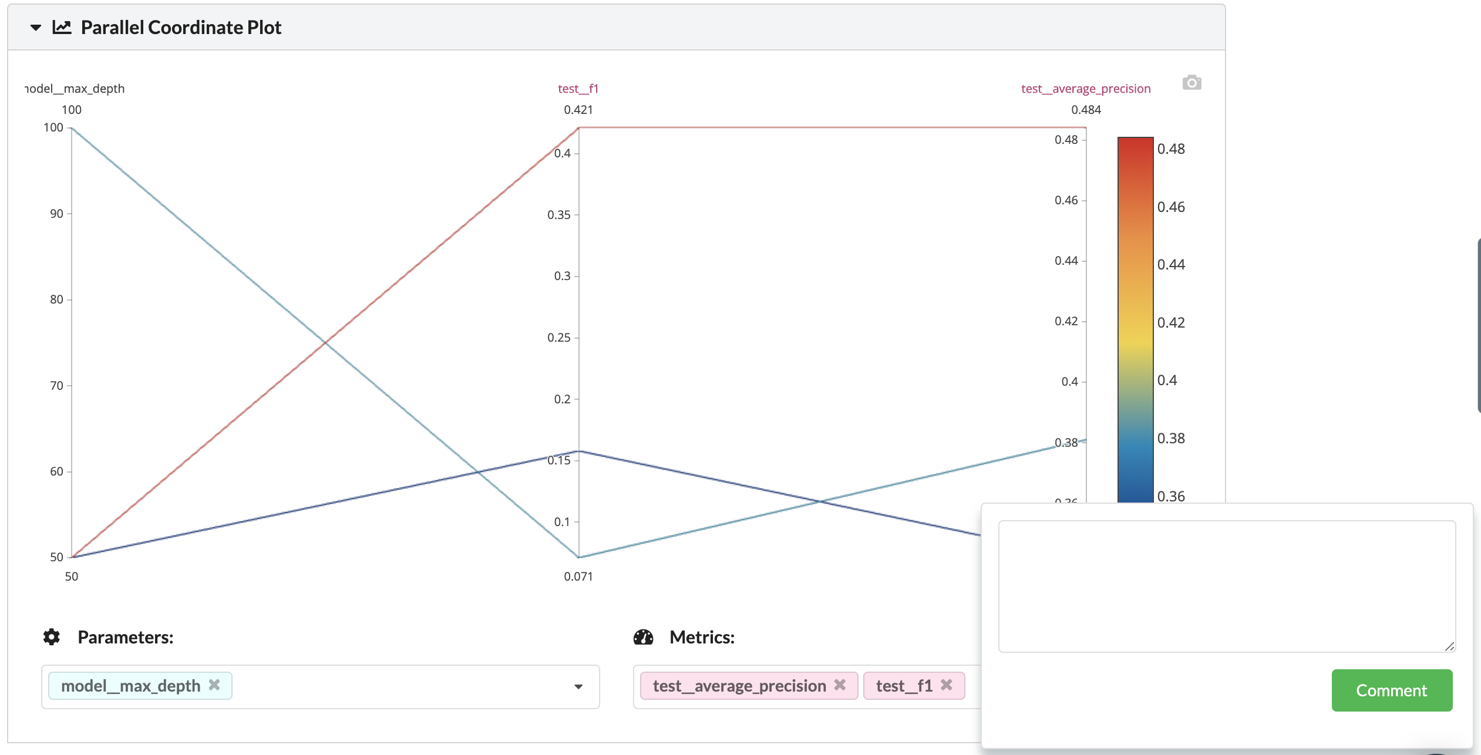Viewport: 1481px width, 755px height.
Task: Click the test__average_precision axis title
Action: (1085, 89)
